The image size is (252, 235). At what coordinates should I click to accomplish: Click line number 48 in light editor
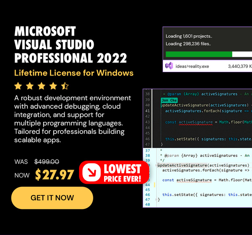pyautogui.click(x=147, y=204)
